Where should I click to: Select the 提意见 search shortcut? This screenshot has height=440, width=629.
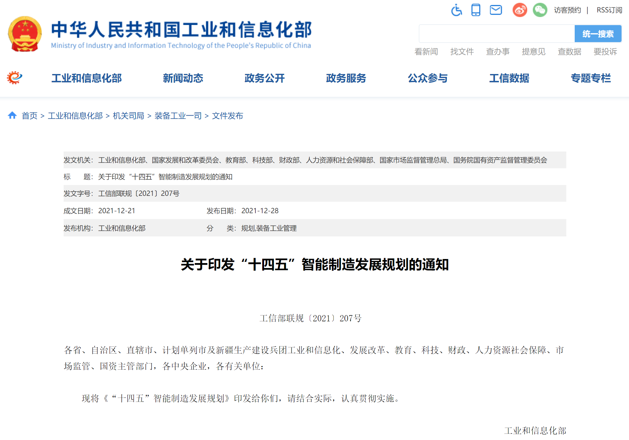(x=533, y=51)
